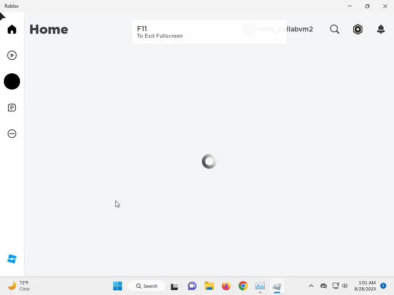394x295 pixels.
Task: Show hidden system tray icons
Action: pos(311,286)
